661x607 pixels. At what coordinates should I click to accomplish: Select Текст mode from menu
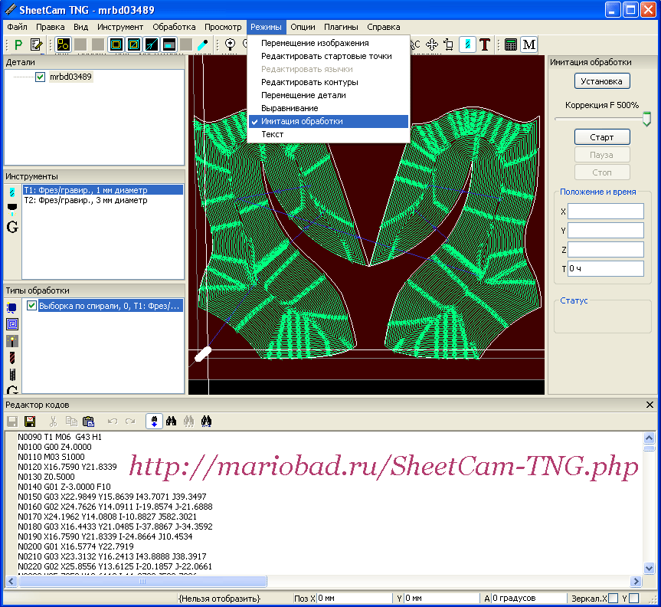(329, 135)
